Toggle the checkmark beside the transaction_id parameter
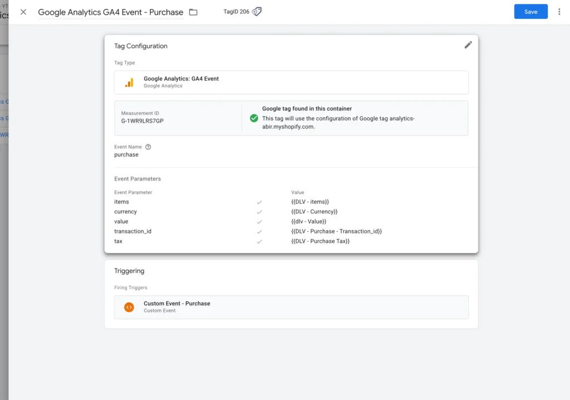The width and height of the screenshot is (570, 400). coord(259,231)
